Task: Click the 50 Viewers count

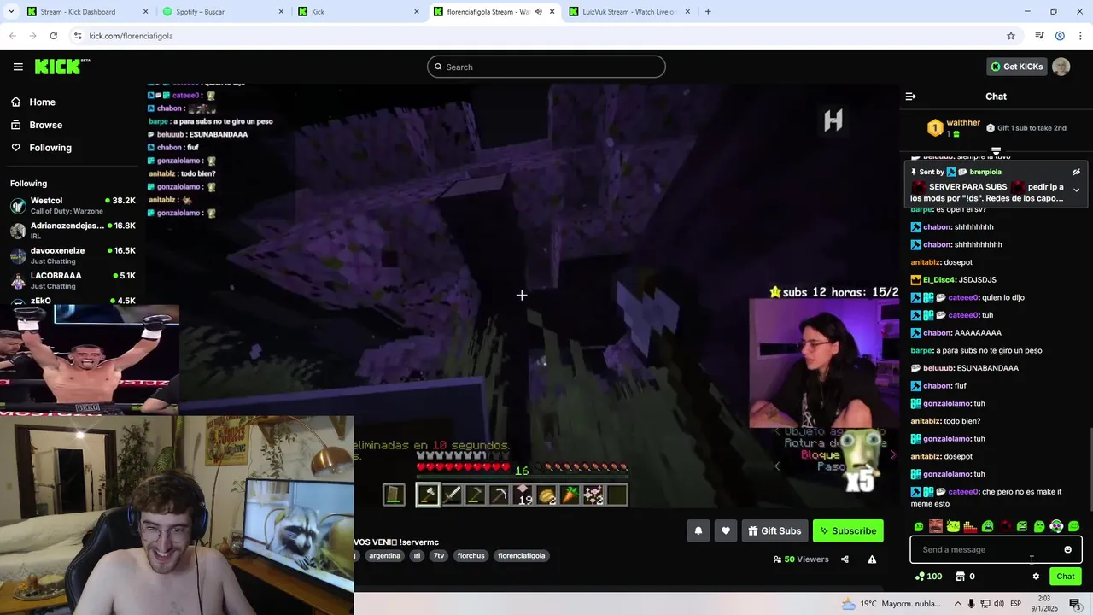Action: (x=800, y=559)
